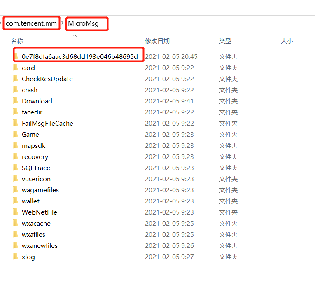
Task: Click the wallet folder icon
Action: point(16,201)
